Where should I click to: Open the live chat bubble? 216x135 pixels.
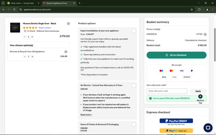[208, 128]
